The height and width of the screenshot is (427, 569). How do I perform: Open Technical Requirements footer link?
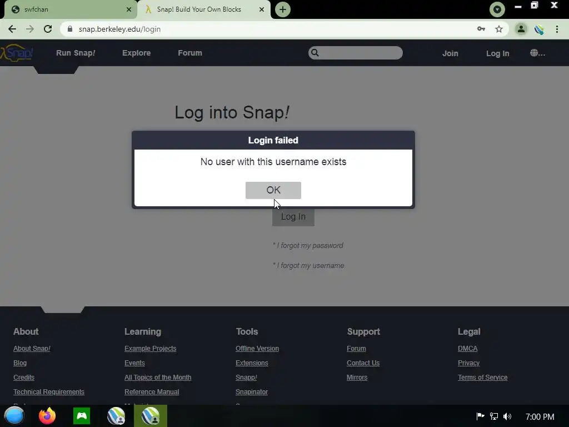point(49,392)
